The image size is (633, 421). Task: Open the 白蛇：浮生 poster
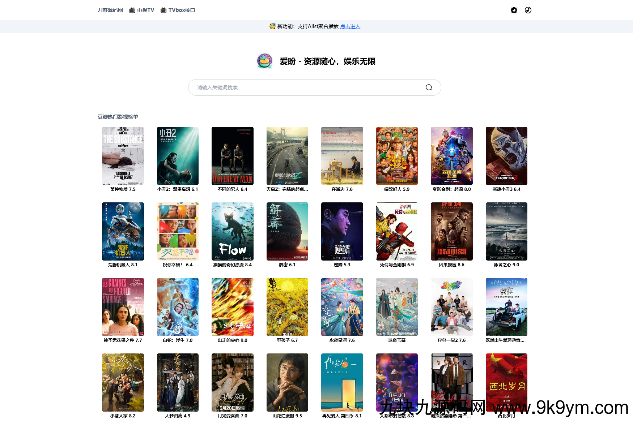point(178,307)
